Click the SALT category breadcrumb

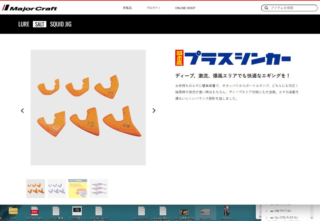click(40, 24)
